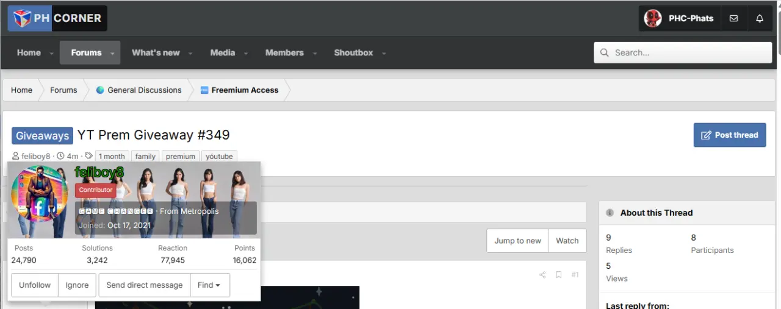The image size is (781, 309).
Task: Click Ignore in the member popup
Action: 77,285
